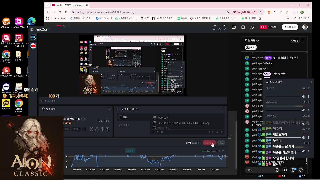Select the 1 | 장면 scene tab
This screenshot has height=180, width=320.
pyautogui.click(x=130, y=151)
